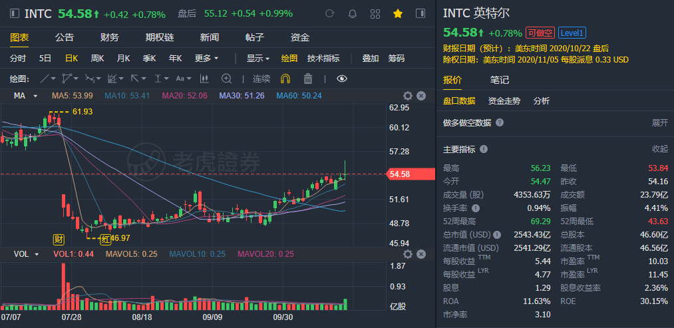Expand polyline tool dropdown arrow

pyautogui.click(x=76, y=79)
